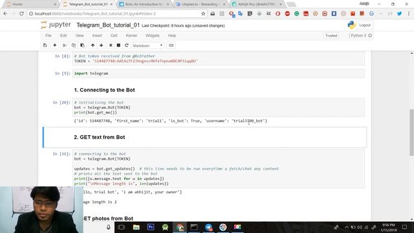Click the Task View taskbar icon
The image size is (414, 233).
point(122,227)
